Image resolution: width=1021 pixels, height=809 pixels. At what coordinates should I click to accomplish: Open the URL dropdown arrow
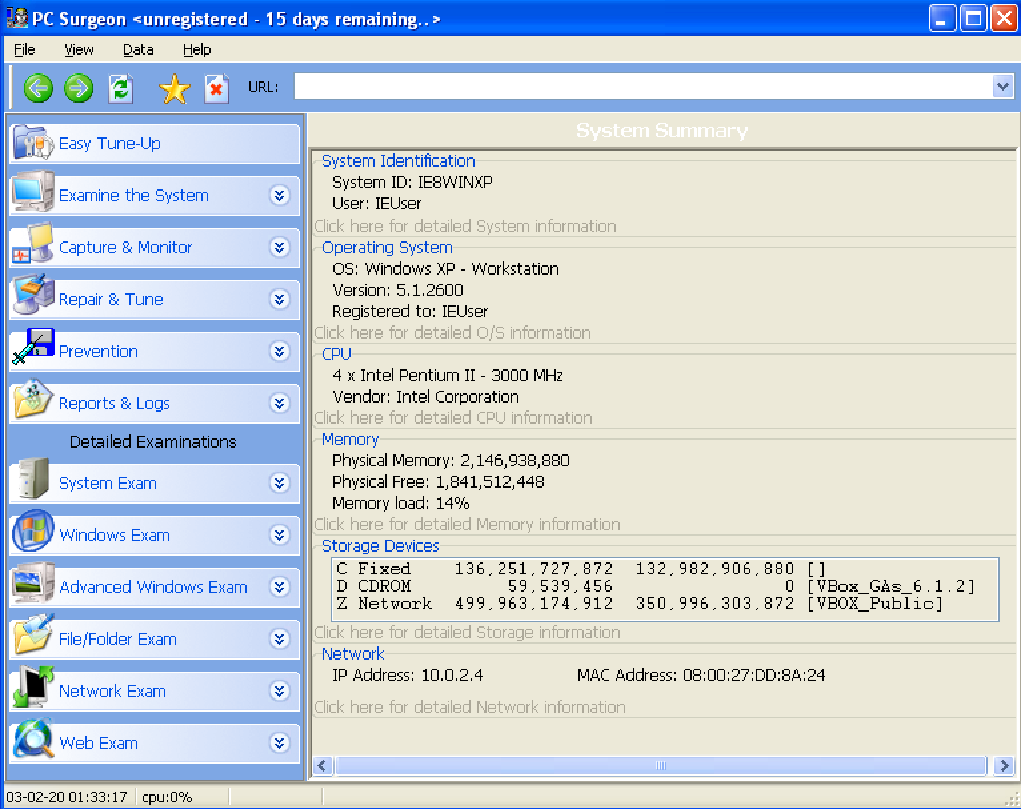click(x=1003, y=86)
